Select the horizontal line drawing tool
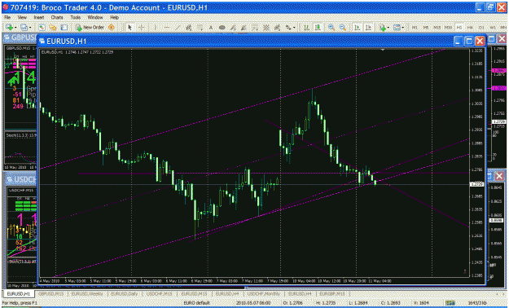This screenshot has height=308, width=509. [x=166, y=27]
